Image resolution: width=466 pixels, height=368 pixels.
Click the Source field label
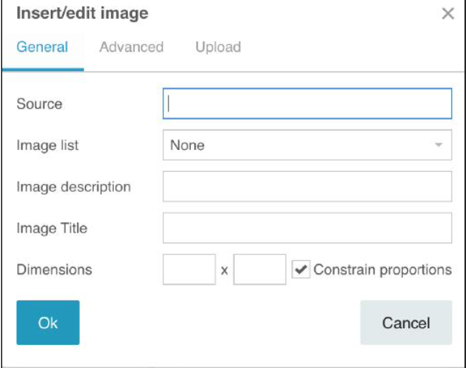[x=39, y=104]
